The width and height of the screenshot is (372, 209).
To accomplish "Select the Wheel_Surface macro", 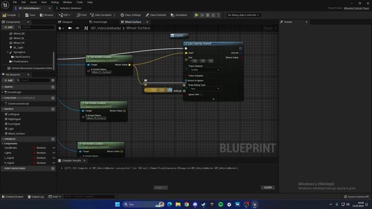I will point(16,134).
